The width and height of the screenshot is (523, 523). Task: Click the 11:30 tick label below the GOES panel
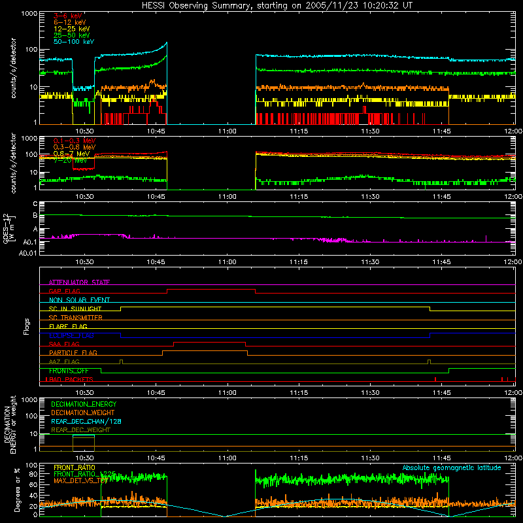370,262
